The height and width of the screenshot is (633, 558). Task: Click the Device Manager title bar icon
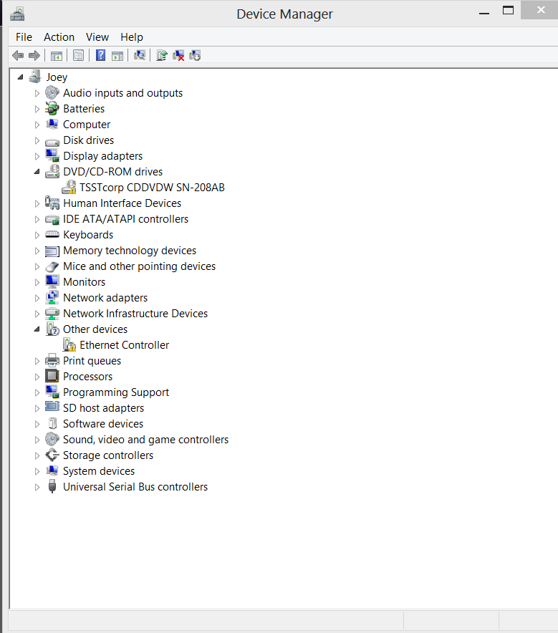point(17,14)
